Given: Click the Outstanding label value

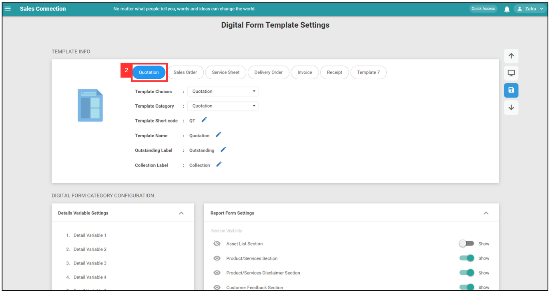Looking at the screenshot, I should 202,150.
